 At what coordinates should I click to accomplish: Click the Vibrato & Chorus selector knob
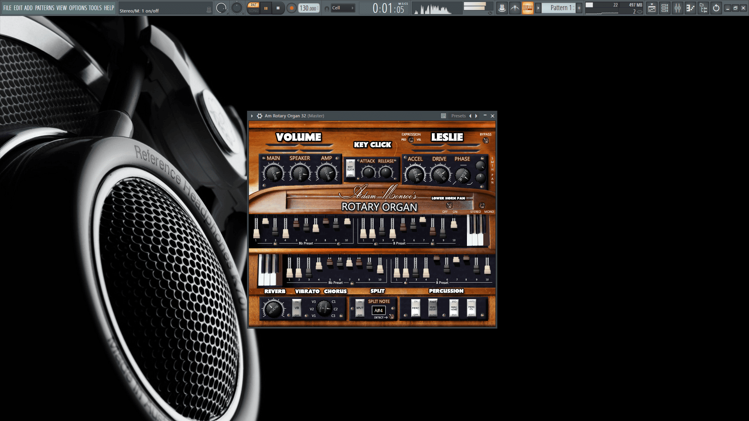pyautogui.click(x=323, y=308)
